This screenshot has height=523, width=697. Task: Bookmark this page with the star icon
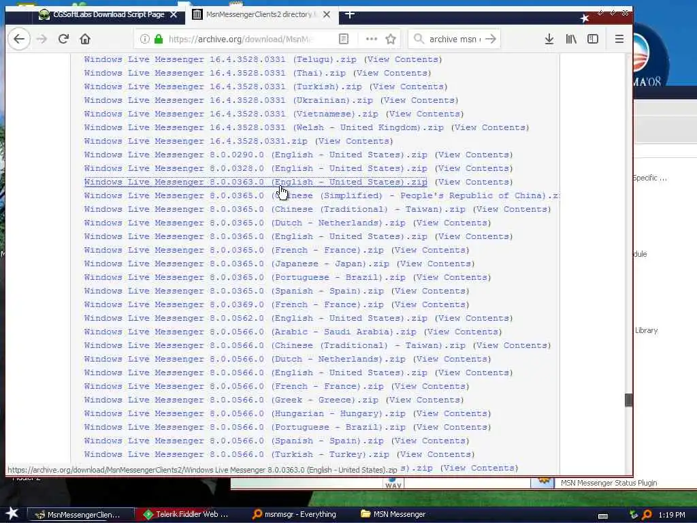click(x=391, y=39)
